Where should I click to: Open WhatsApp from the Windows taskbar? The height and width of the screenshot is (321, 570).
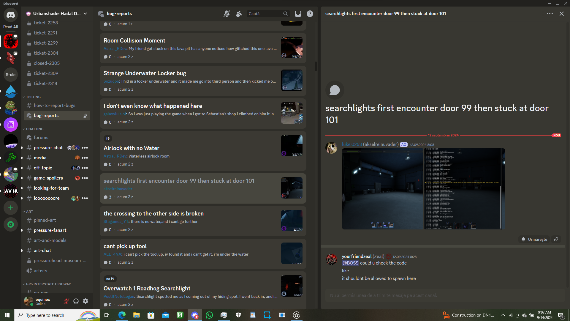[209, 315]
